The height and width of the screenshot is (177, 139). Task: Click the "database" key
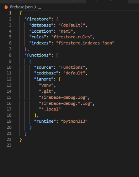tap(41, 25)
